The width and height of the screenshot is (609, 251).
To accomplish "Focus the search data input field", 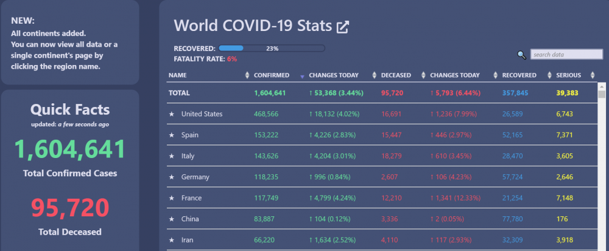I will (566, 55).
